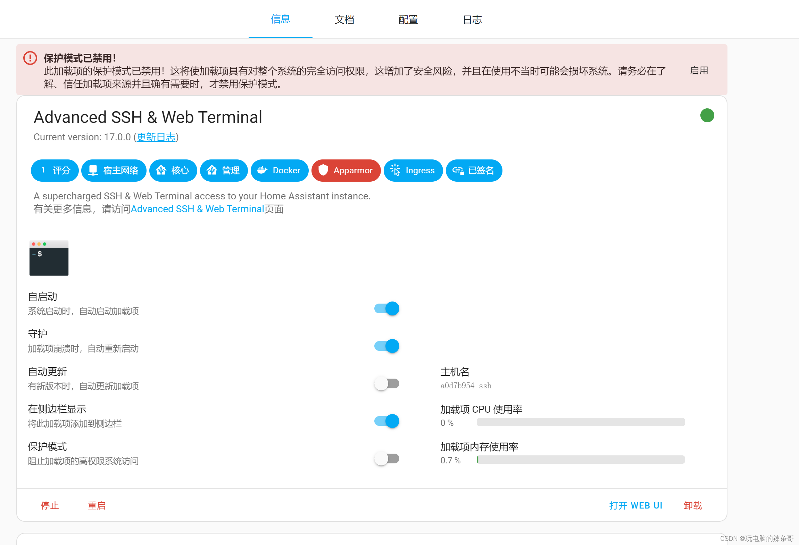Click the 核心 capability chip
The height and width of the screenshot is (545, 799).
pos(173,171)
